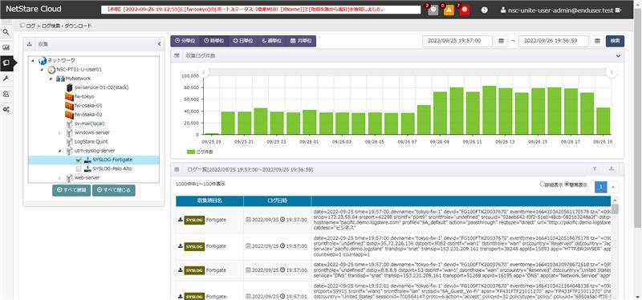Switch chart to week unit (週単位)

pyautogui.click(x=272, y=41)
